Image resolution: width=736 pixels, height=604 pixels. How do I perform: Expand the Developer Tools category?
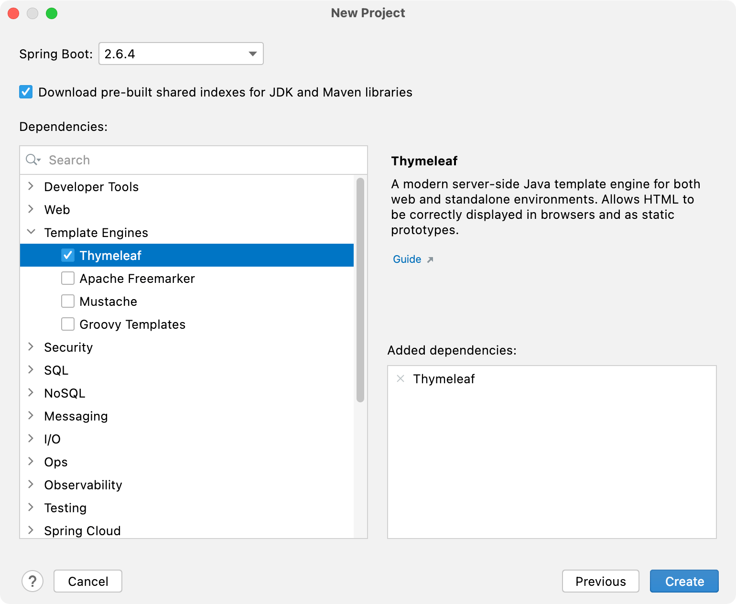pyautogui.click(x=31, y=186)
